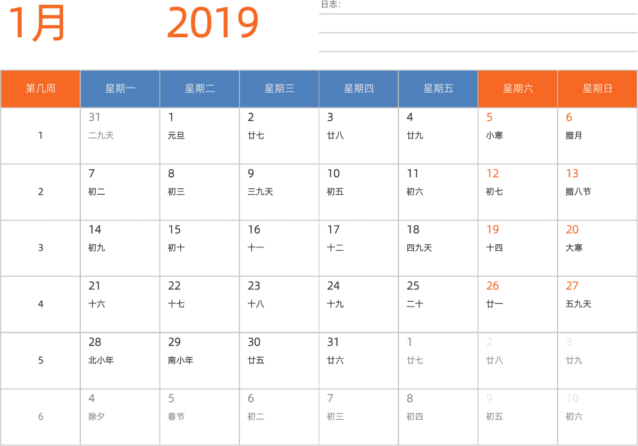The width and height of the screenshot is (638, 446).
Task: Select the 星期一 column header
Action: coord(120,89)
